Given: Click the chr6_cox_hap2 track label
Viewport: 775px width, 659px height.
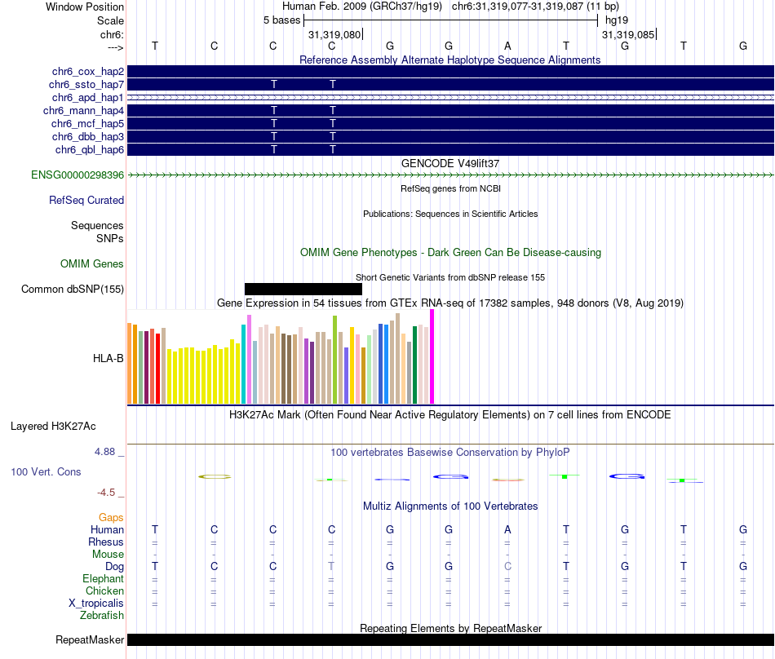Looking at the screenshot, I should [x=88, y=72].
